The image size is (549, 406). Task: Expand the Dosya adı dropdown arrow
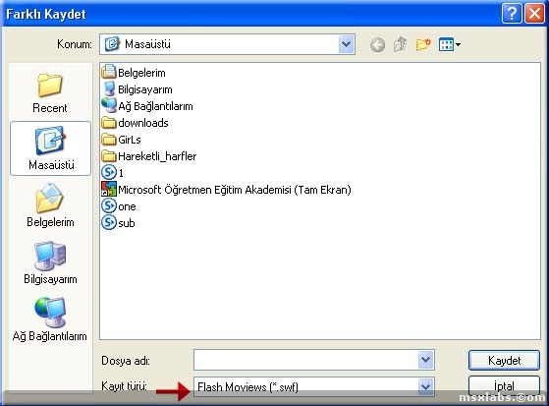click(426, 360)
